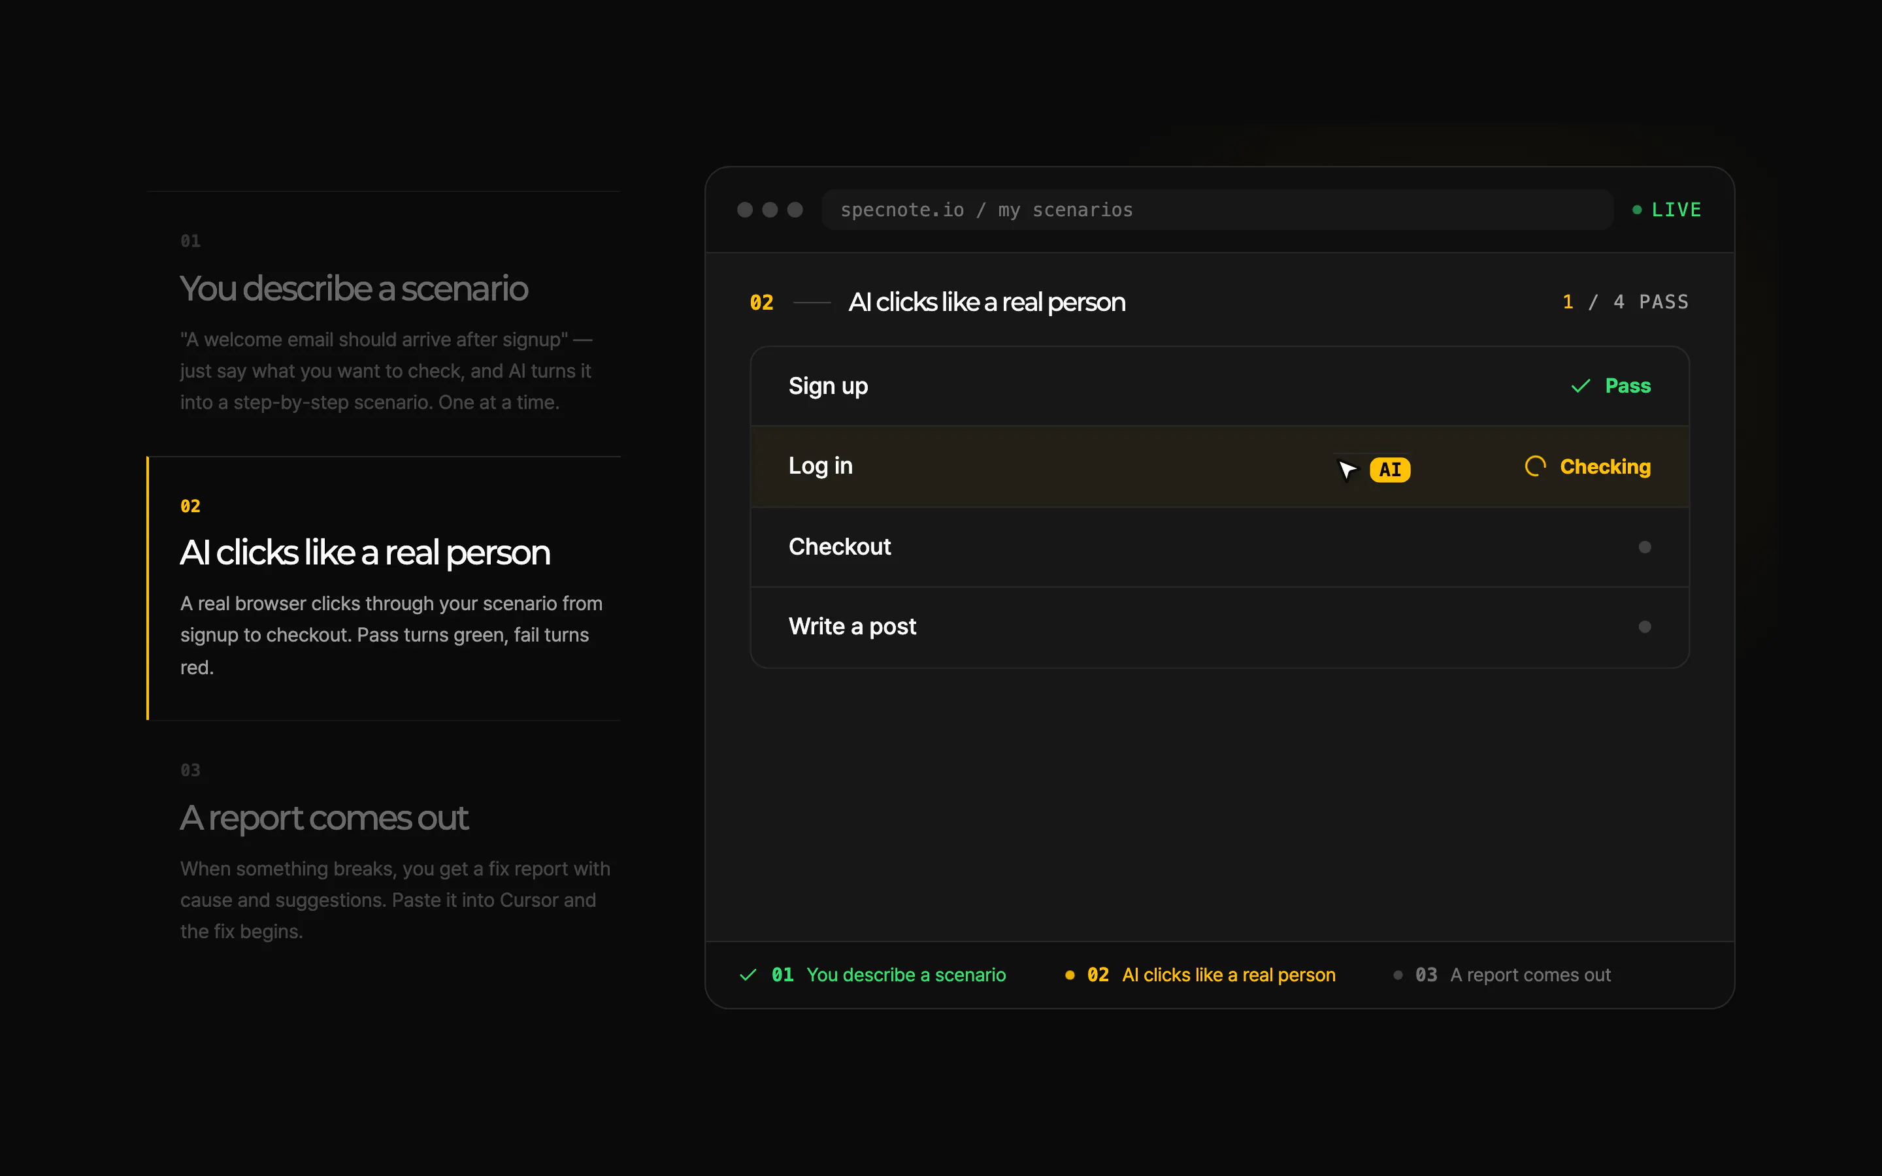Click the pending dot in Write a post row

pos(1644,627)
